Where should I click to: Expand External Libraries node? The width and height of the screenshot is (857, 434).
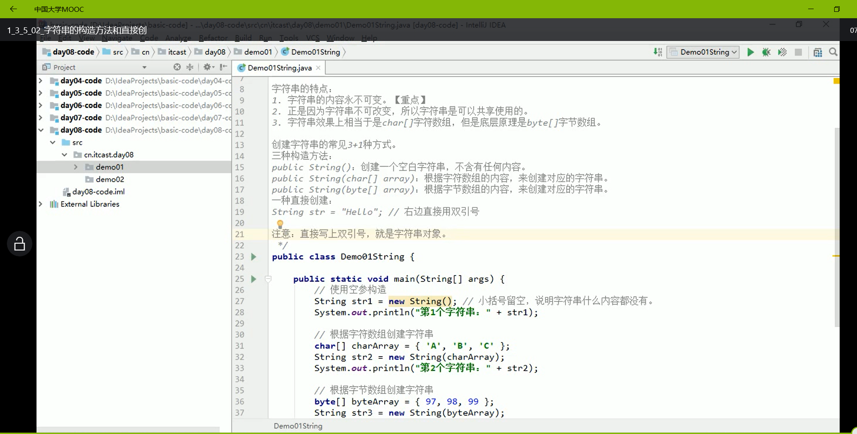pos(41,204)
